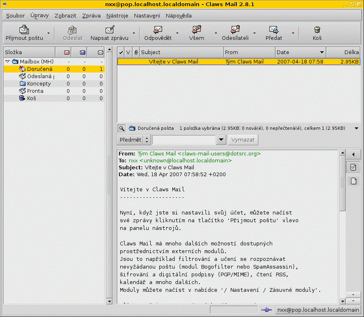364x317 pixels.
Task: Sort messages by Date column
Action: pos(301,52)
